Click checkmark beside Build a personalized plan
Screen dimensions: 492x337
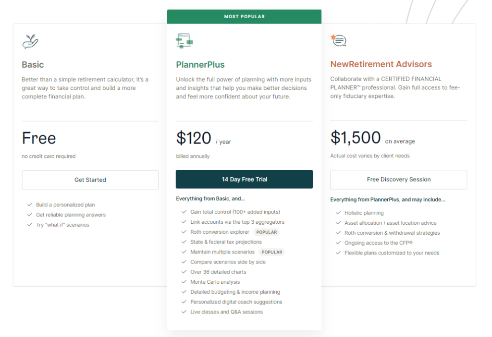click(30, 205)
